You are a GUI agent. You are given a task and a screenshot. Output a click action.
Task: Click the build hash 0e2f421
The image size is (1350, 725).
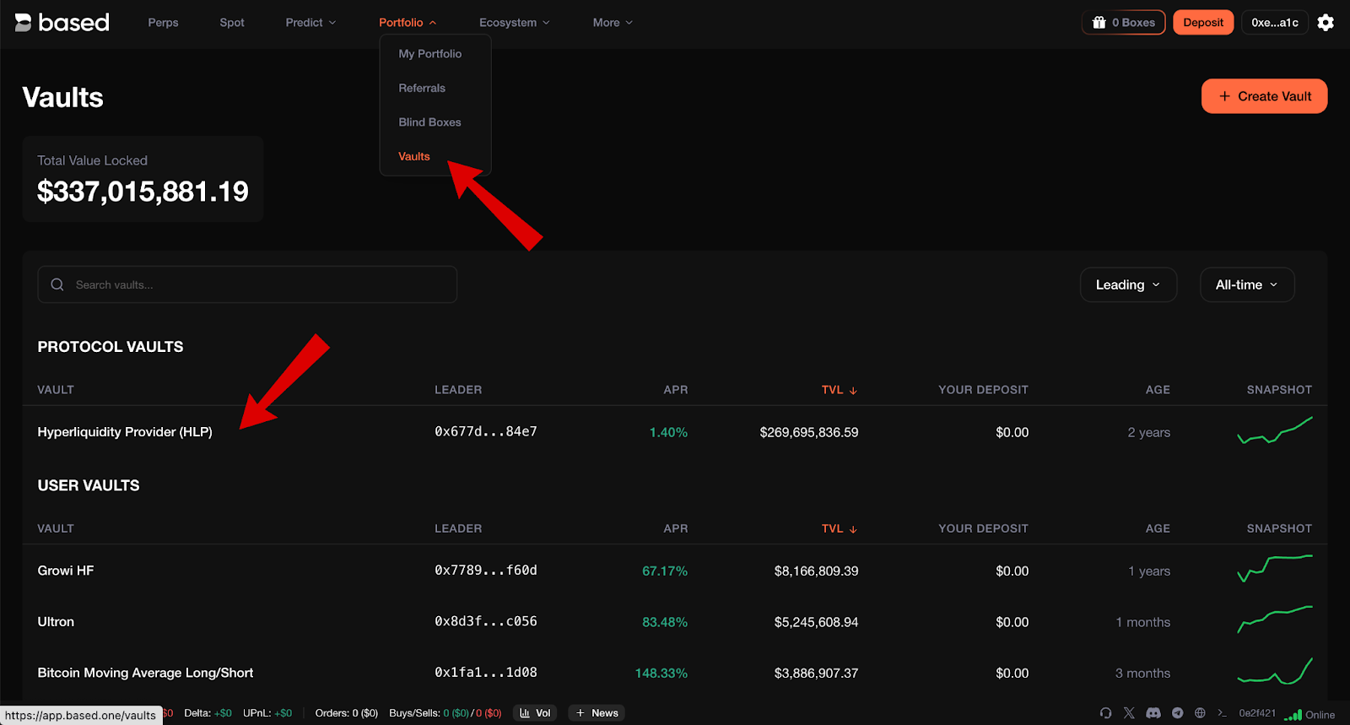pyautogui.click(x=1257, y=713)
